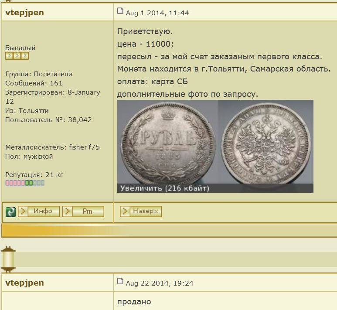
Task: Open vtepjpen profile from first post
Action: tap(24, 13)
